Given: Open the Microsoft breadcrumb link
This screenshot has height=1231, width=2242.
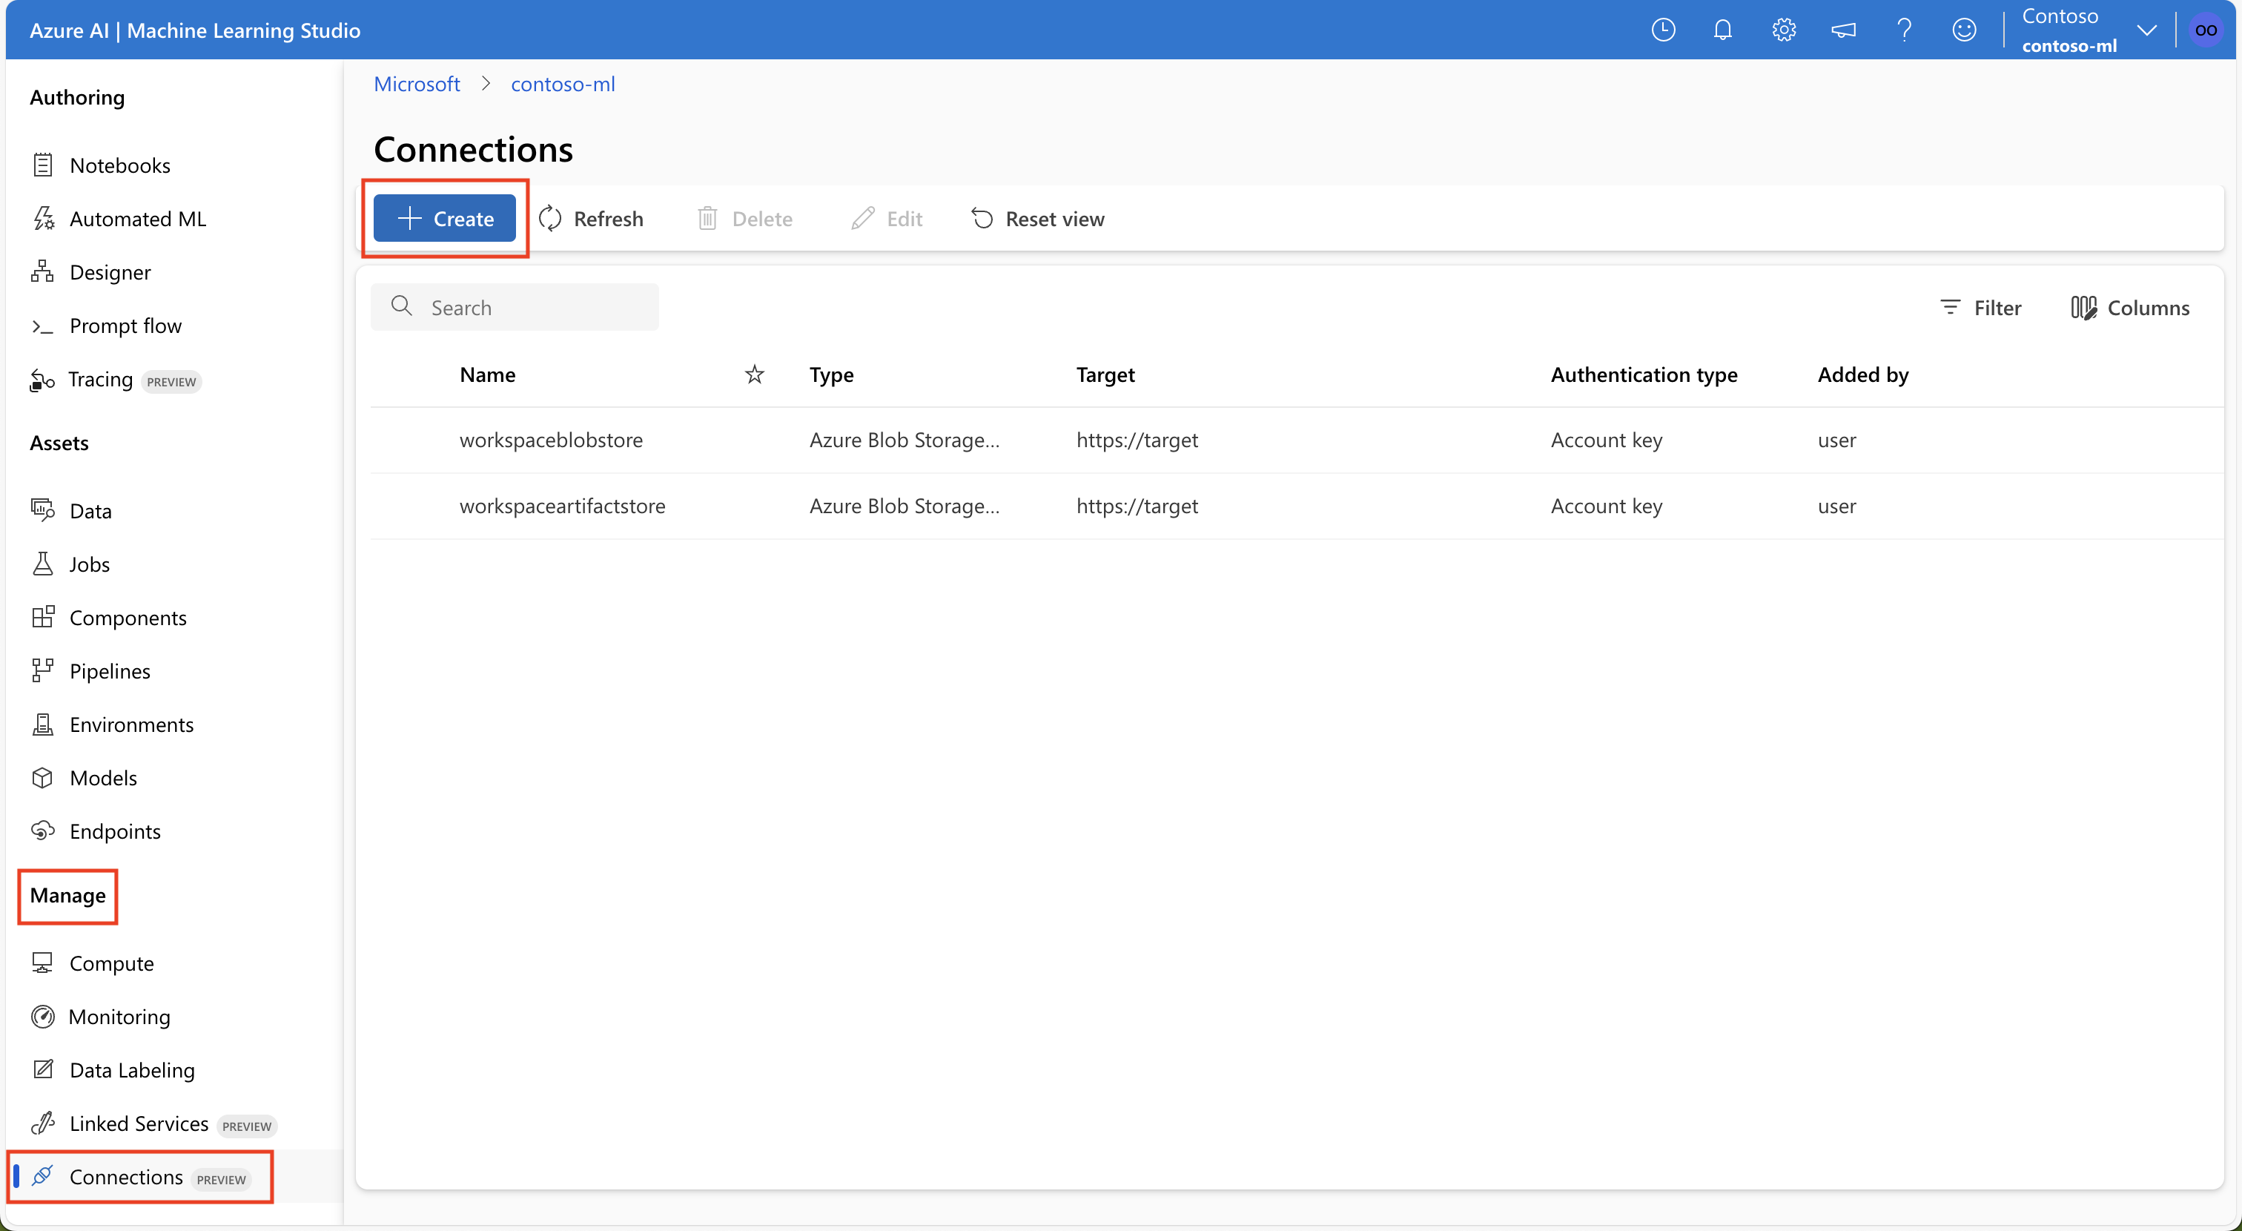Looking at the screenshot, I should pos(417,83).
